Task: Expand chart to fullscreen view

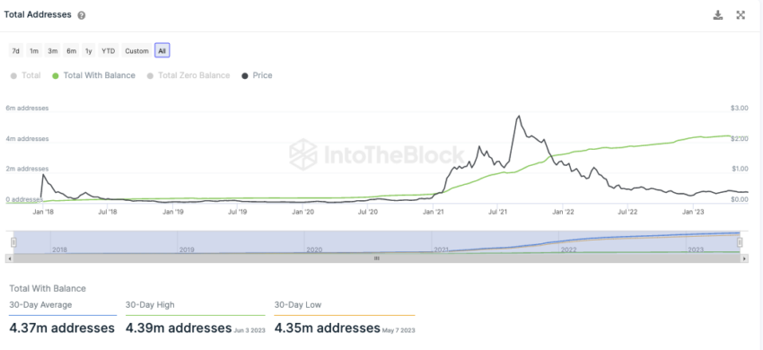Action: click(741, 15)
